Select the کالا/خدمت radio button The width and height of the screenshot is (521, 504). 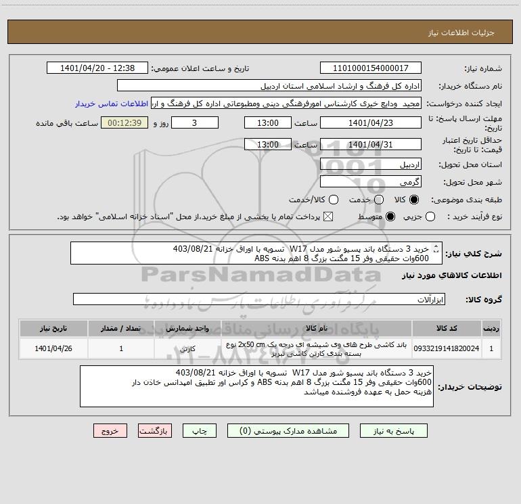point(334,200)
